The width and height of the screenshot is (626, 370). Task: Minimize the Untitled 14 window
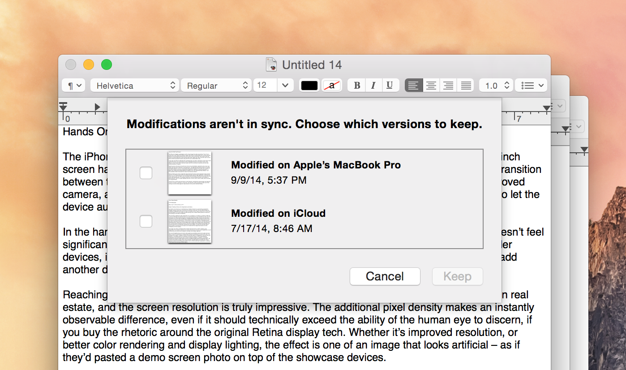pyautogui.click(x=89, y=65)
